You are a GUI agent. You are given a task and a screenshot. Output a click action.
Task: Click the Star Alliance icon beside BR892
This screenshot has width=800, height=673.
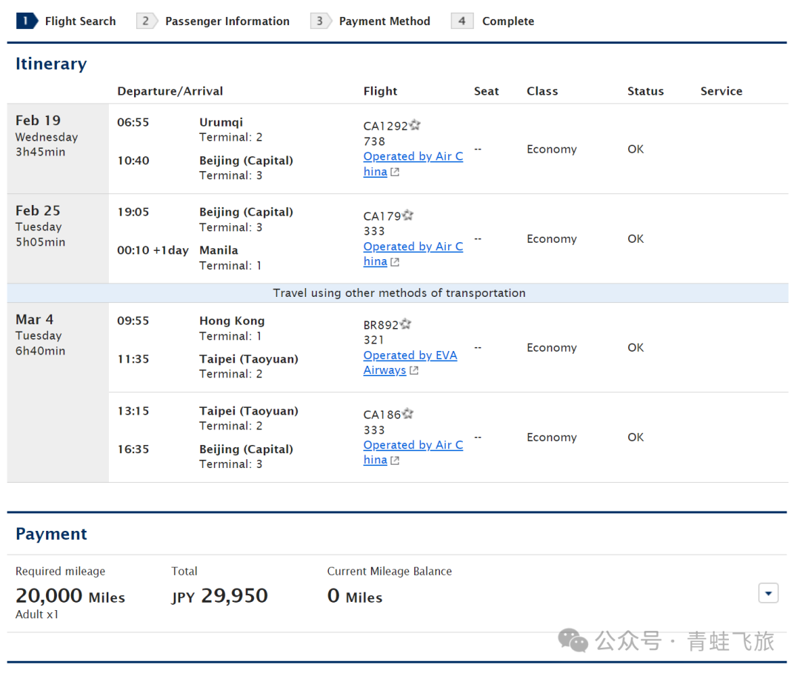click(406, 324)
